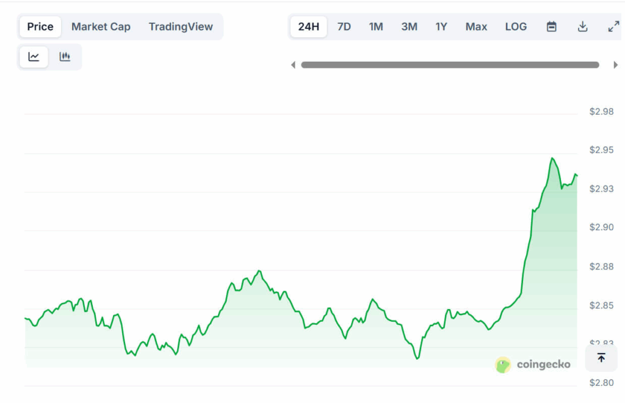This screenshot has height=403, width=625.
Task: Switch to Market Cap tab
Action: coord(101,27)
